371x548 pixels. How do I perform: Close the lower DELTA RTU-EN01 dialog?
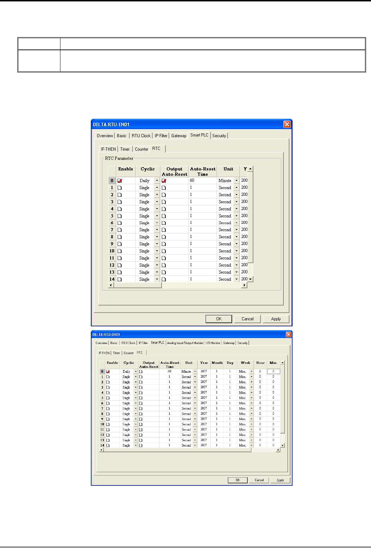[288, 334]
